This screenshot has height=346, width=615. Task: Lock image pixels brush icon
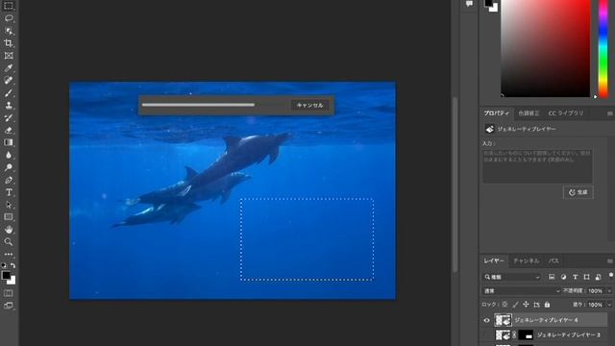(515, 305)
